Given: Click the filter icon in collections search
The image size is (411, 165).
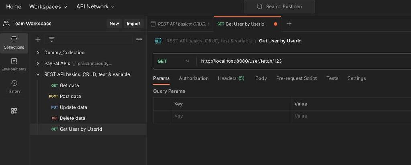Looking at the screenshot, I should pos(52,40).
